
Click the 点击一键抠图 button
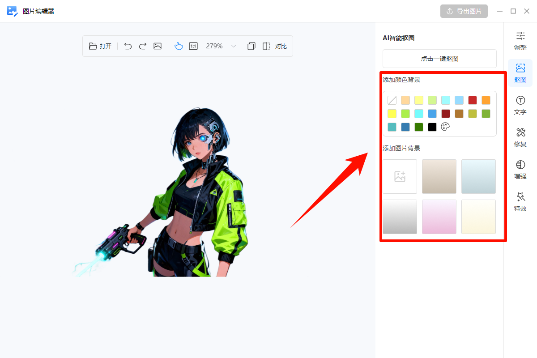click(x=439, y=59)
